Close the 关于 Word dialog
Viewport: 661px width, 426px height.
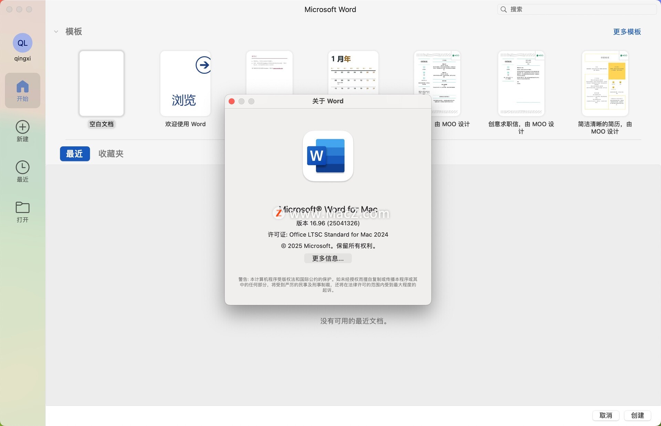coord(232,101)
